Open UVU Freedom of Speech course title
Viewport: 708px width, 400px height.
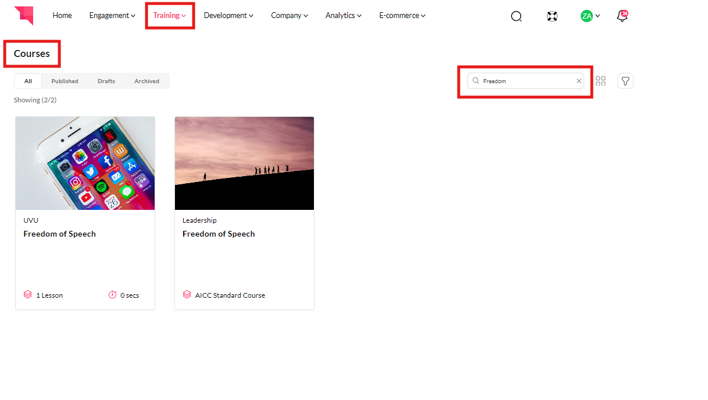click(x=59, y=234)
